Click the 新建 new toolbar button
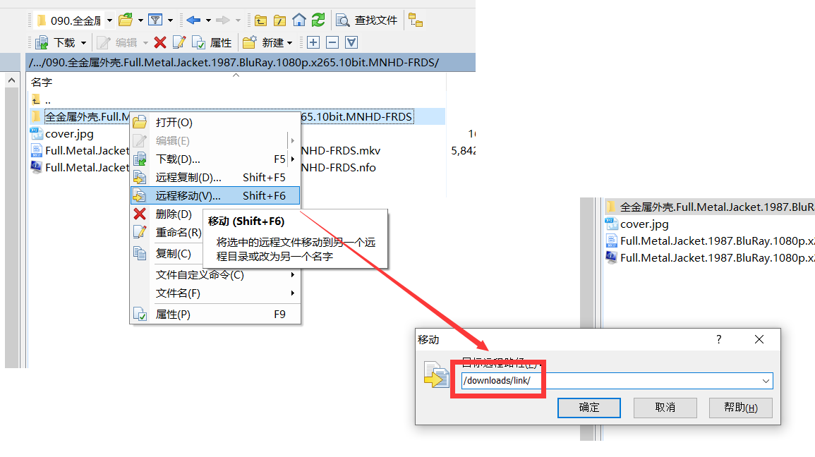This screenshot has width=815, height=457. [x=263, y=42]
